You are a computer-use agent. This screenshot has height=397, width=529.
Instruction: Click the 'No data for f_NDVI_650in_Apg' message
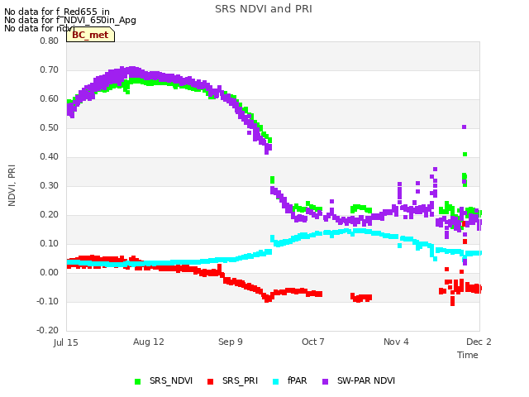(70, 20)
